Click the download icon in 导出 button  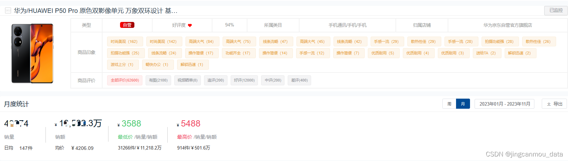[x=549, y=104]
